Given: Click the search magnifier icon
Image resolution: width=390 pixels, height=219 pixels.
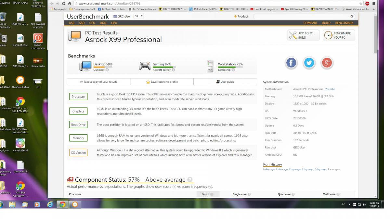Looking at the screenshot, I should [352, 17].
